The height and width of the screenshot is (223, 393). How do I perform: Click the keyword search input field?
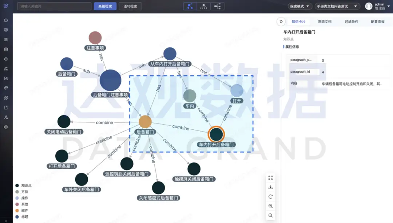pyautogui.click(x=54, y=6)
